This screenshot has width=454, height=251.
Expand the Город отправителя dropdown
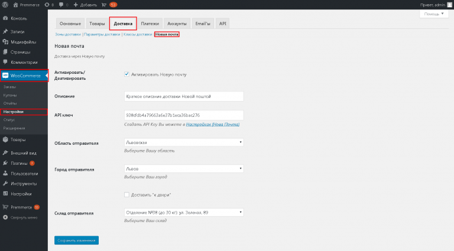click(x=184, y=168)
